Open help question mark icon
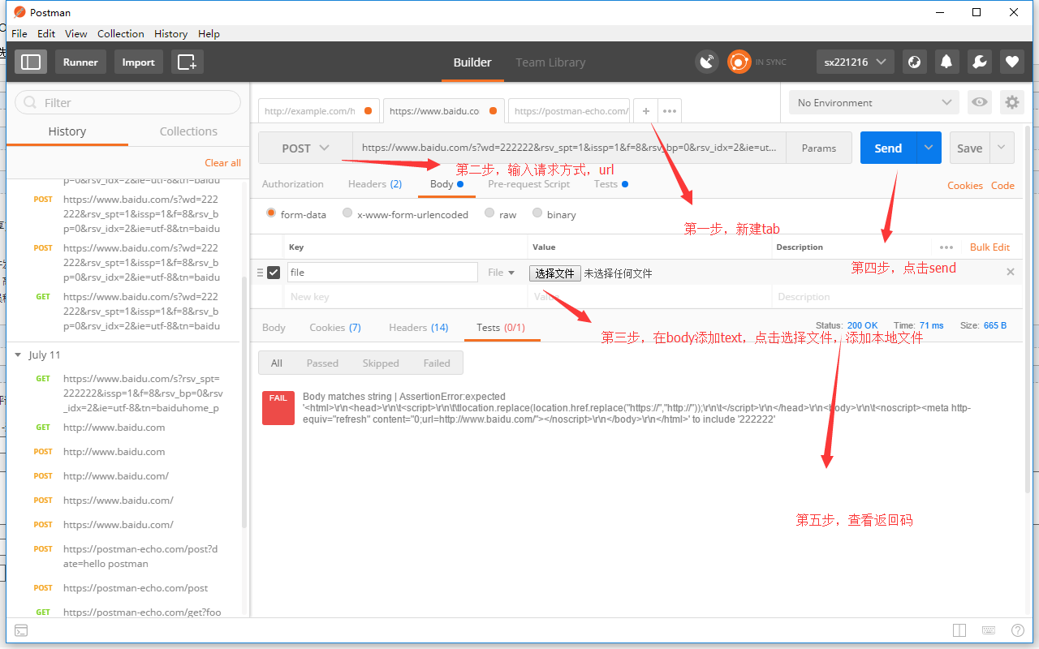This screenshot has width=1039, height=649. (x=1017, y=630)
